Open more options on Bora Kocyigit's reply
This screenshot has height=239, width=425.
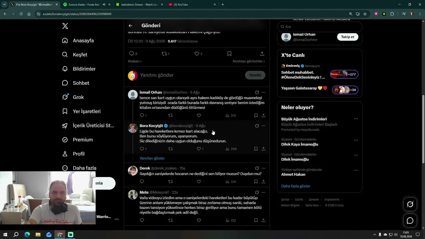point(263,126)
